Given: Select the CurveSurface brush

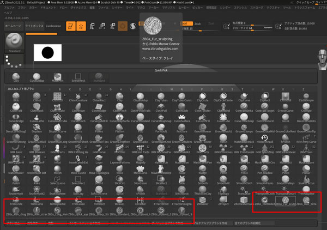Looking at the screenshot, I should coord(182,118).
